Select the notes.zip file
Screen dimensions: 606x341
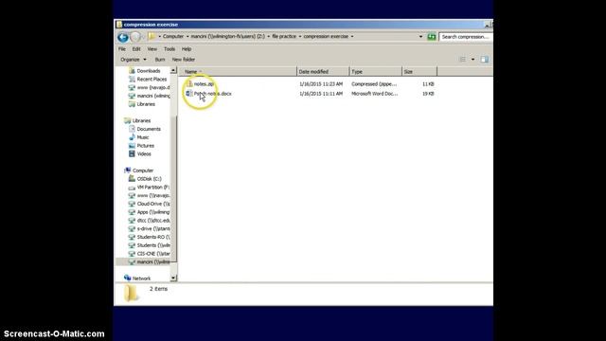(x=204, y=84)
